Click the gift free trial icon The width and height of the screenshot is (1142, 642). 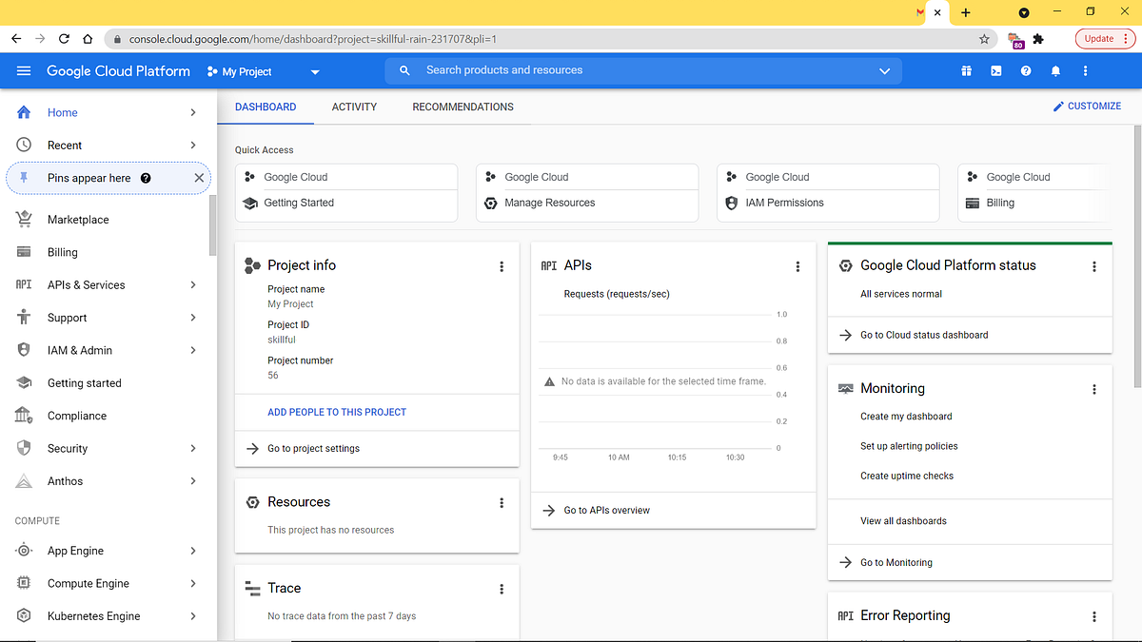coord(966,71)
